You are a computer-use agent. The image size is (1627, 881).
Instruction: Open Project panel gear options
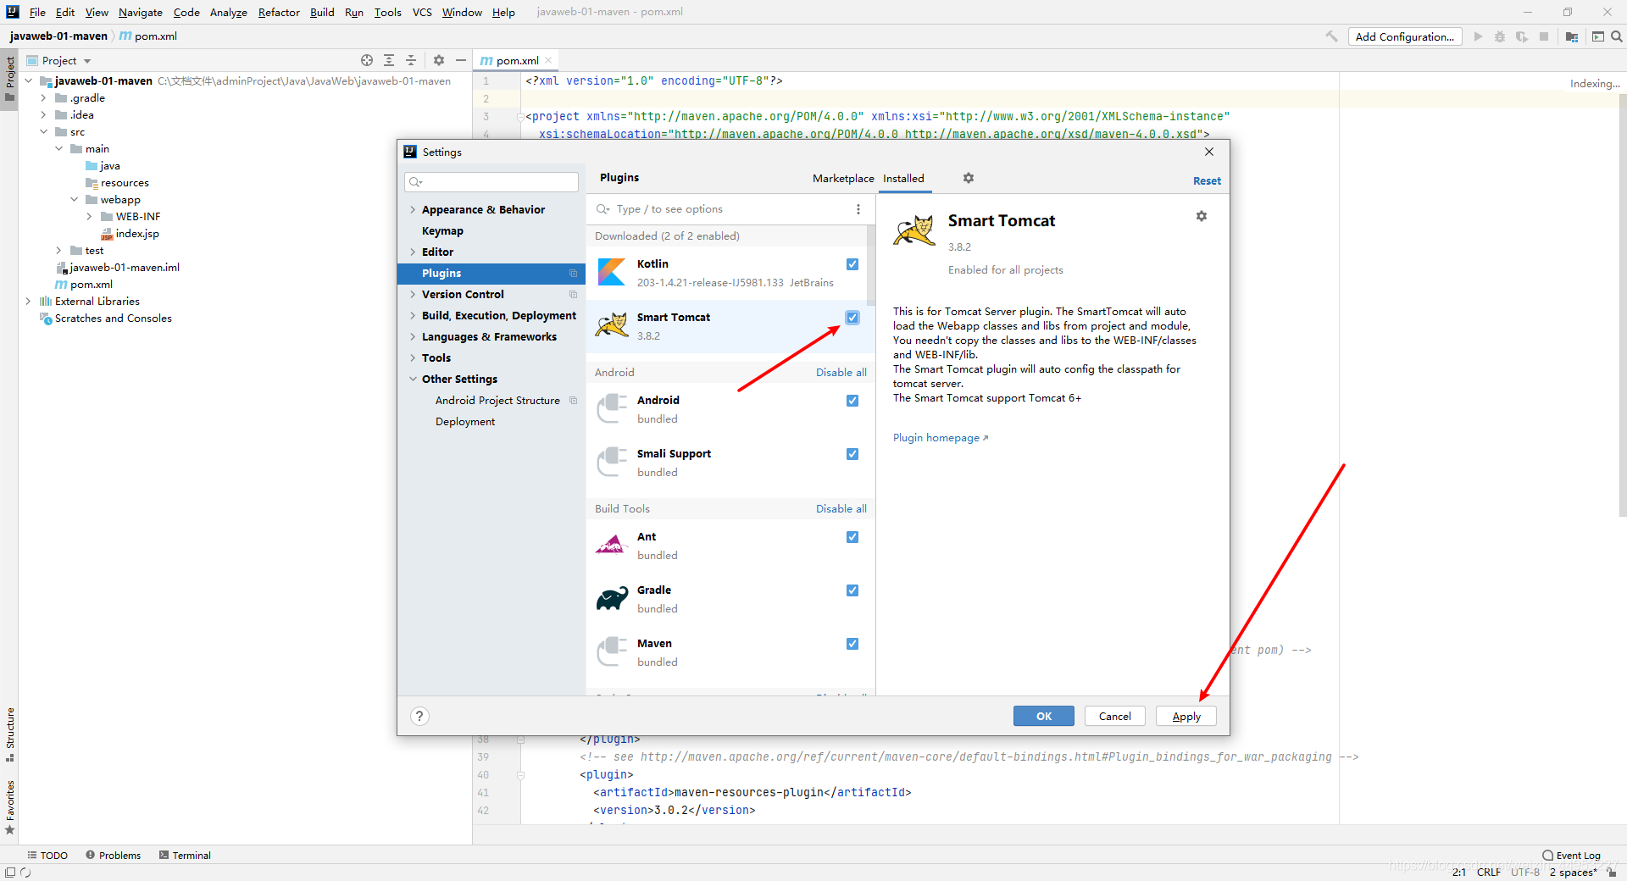click(439, 60)
